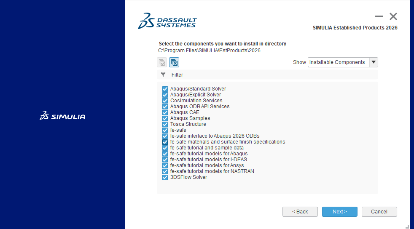This screenshot has width=414, height=229.
Task: Click the Installable Components combo box
Action: [x=338, y=62]
